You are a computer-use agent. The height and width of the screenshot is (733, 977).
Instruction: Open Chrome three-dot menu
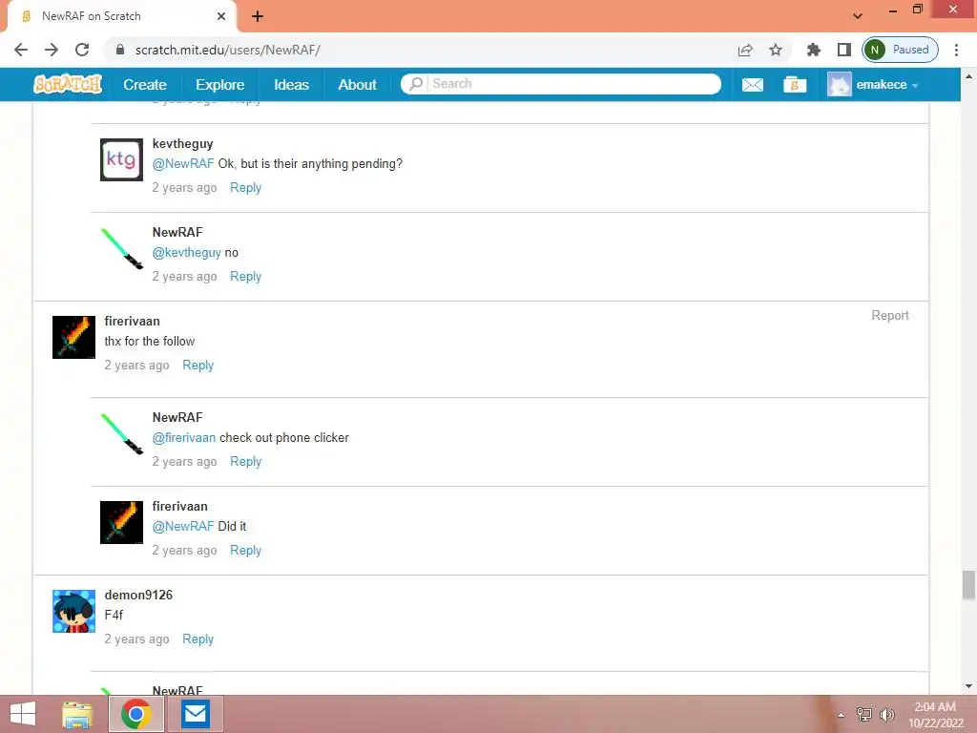(956, 50)
